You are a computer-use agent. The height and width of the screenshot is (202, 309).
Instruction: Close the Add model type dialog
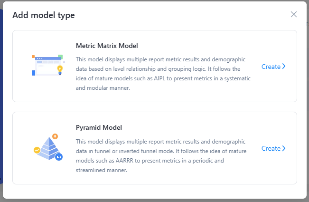[x=294, y=14]
